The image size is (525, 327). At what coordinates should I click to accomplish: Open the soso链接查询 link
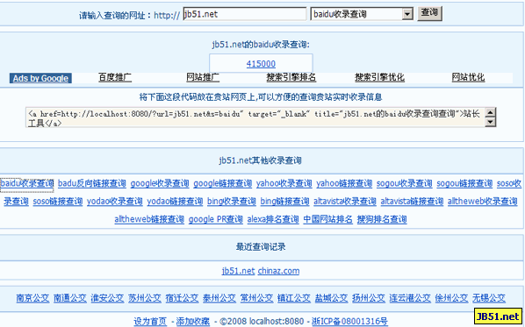[58, 202]
